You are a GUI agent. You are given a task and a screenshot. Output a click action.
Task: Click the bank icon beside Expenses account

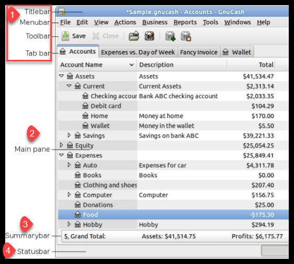70,155
